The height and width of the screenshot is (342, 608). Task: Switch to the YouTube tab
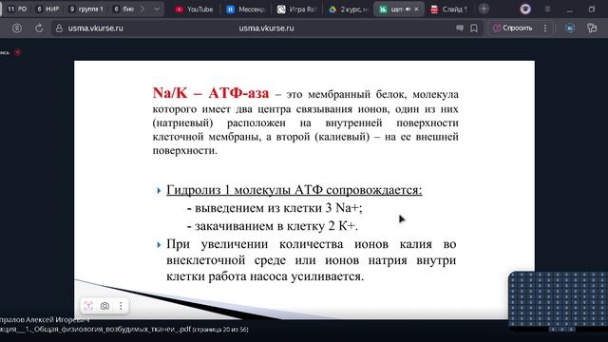(x=194, y=9)
